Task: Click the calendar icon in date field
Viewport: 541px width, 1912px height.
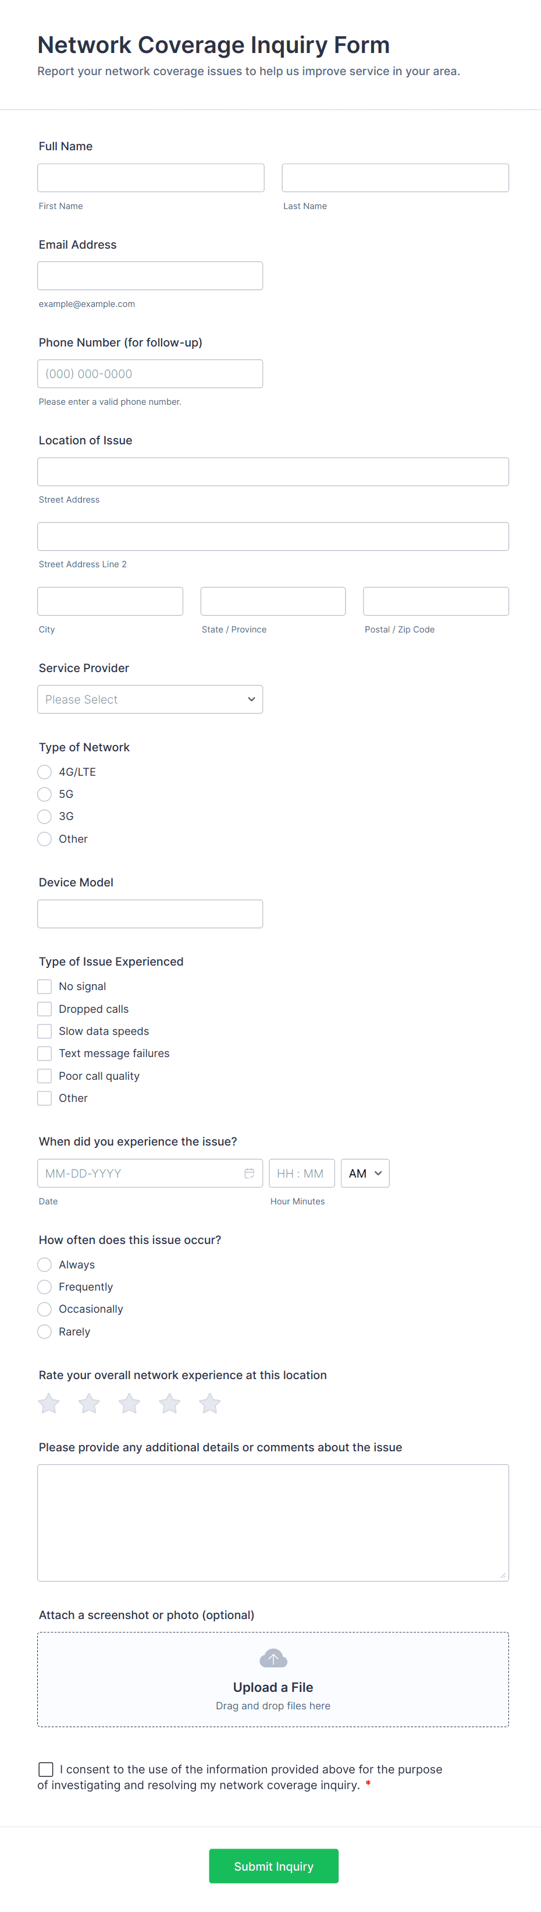Action: pyautogui.click(x=249, y=1173)
